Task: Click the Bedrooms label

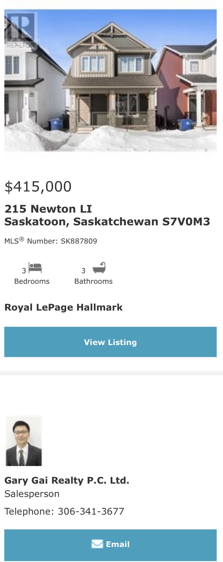Action: (x=32, y=281)
